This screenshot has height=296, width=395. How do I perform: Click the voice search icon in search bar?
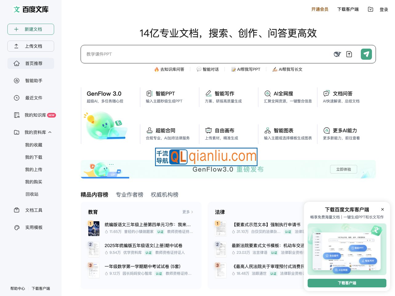(x=337, y=54)
